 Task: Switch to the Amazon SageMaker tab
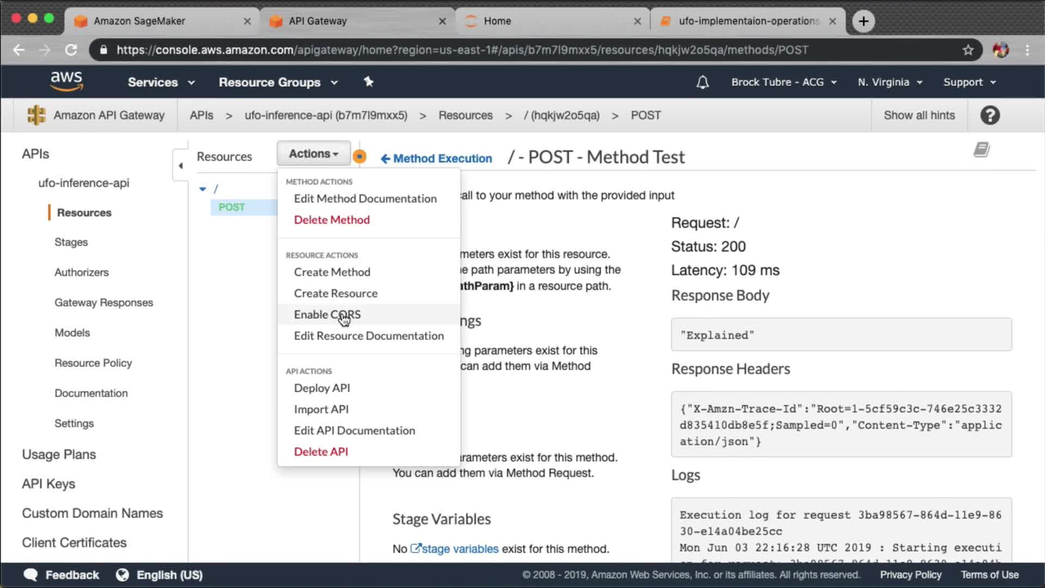[139, 21]
